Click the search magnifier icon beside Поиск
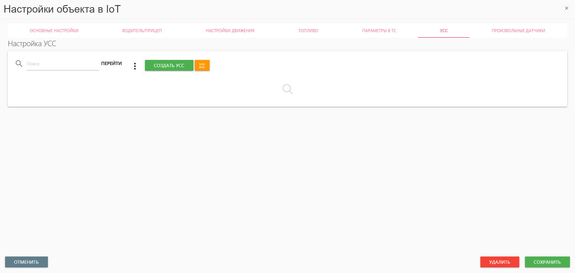The width and height of the screenshot is (575, 273). tap(19, 64)
